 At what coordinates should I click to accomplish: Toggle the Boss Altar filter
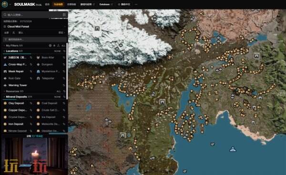click(x=48, y=58)
